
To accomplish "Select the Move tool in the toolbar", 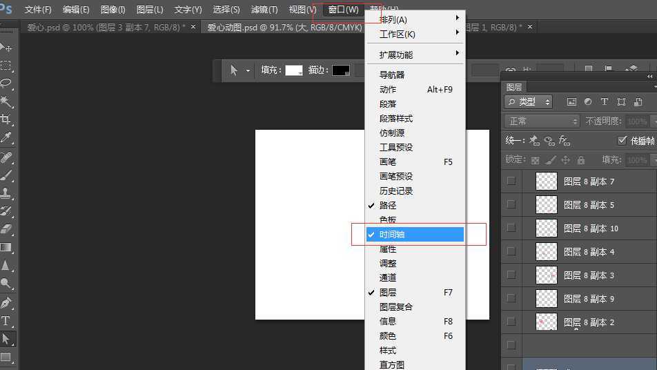I will coord(6,48).
